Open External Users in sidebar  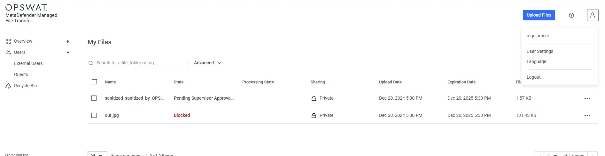(x=28, y=63)
